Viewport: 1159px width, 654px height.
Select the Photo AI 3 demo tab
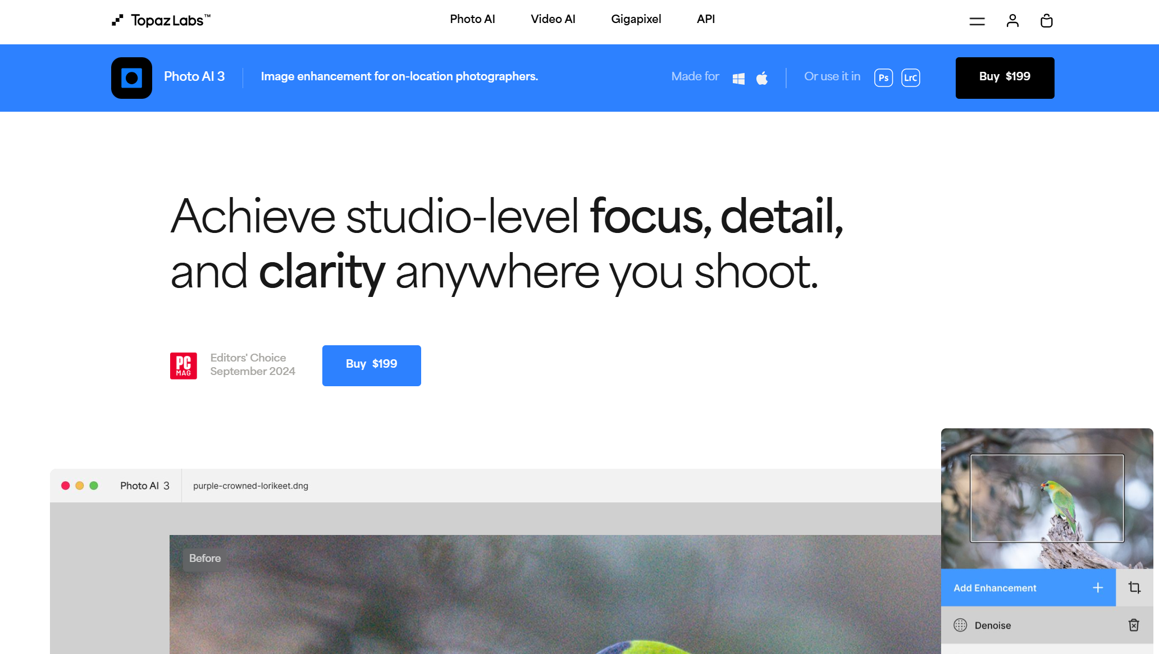144,486
